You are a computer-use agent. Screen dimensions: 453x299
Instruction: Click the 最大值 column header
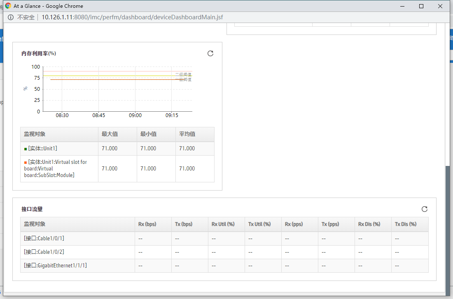110,134
